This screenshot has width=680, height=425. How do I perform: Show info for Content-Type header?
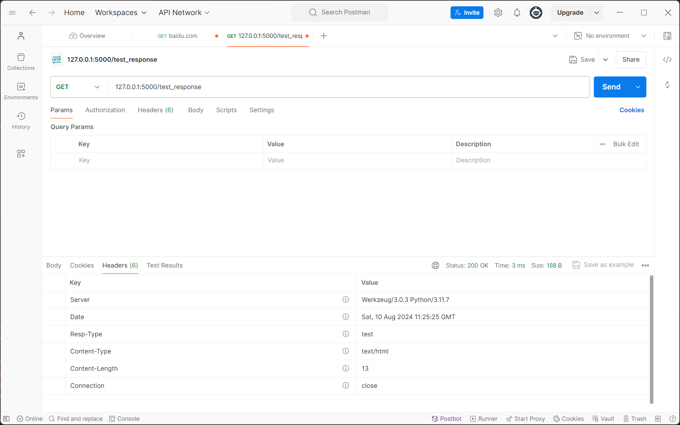coord(346,351)
